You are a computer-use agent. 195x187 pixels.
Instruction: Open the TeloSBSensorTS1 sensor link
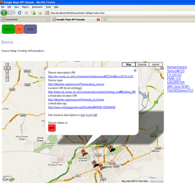coord(180,90)
